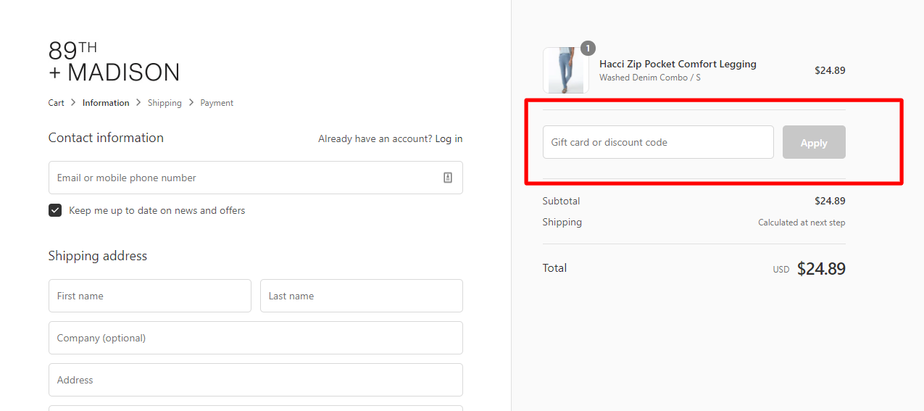Select the Payment breadcrumb step
This screenshot has width=924, height=411.
[217, 103]
